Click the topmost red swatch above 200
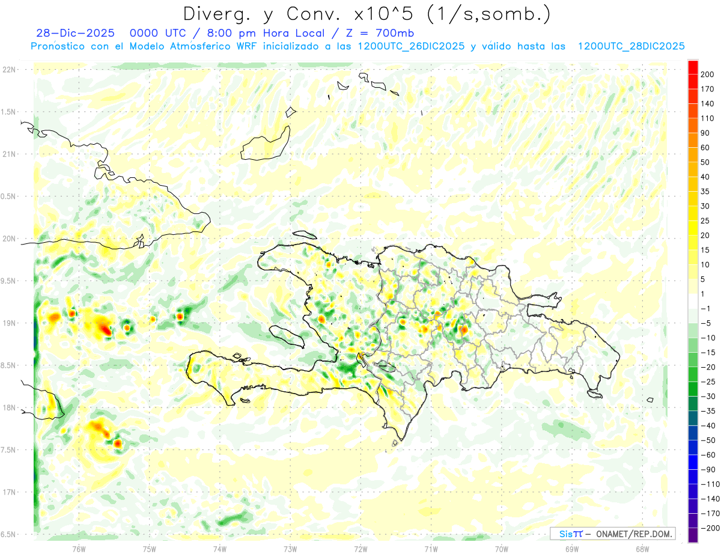The image size is (721, 557). 693,67
